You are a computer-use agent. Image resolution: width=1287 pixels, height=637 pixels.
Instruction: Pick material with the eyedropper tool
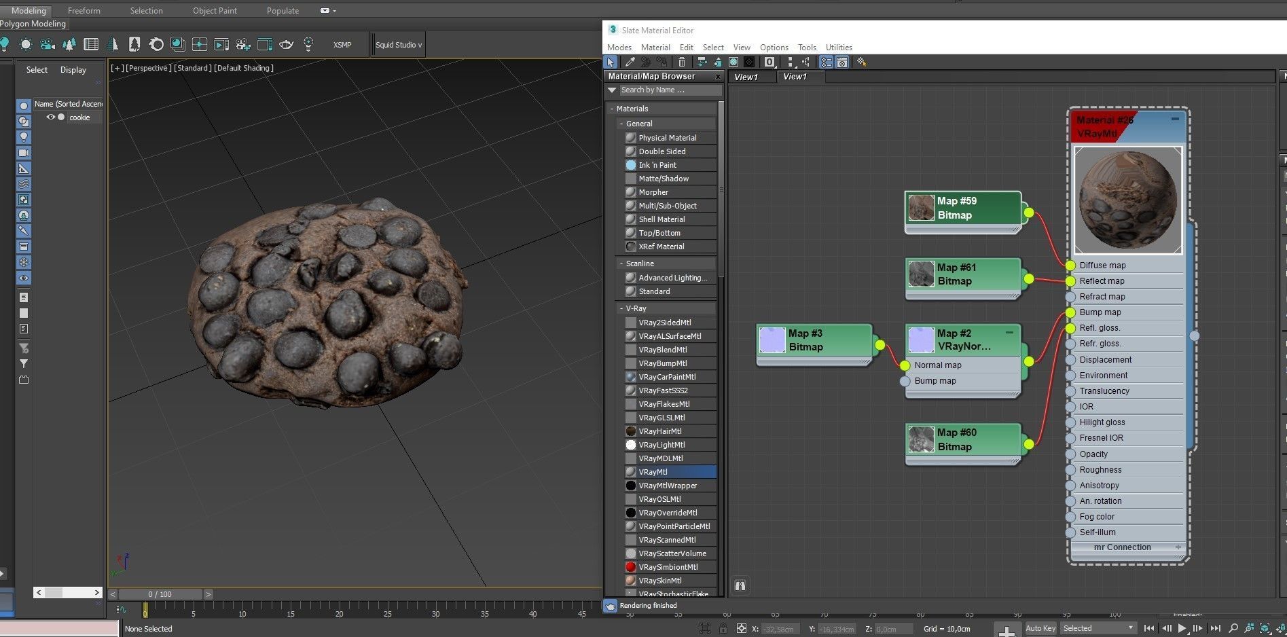click(x=630, y=62)
